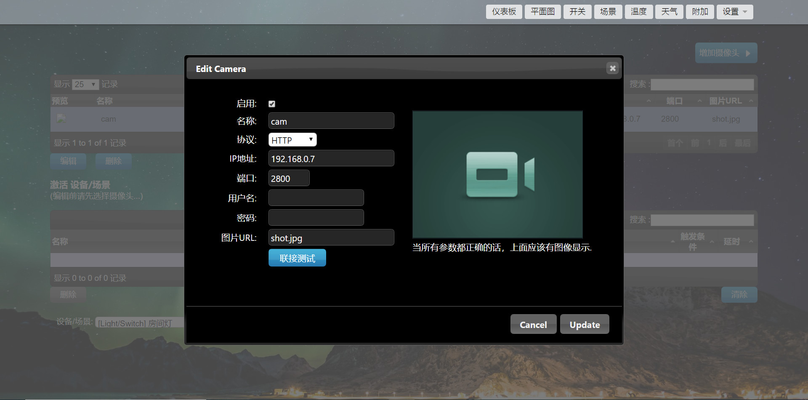Open the 平面图 menu tab
The image size is (808, 400).
(542, 12)
